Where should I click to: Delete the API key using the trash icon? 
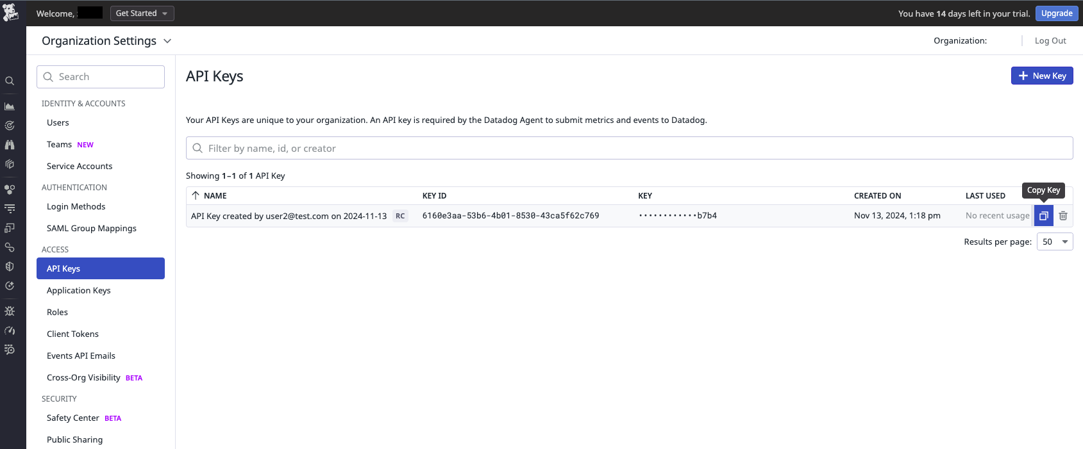click(x=1063, y=216)
